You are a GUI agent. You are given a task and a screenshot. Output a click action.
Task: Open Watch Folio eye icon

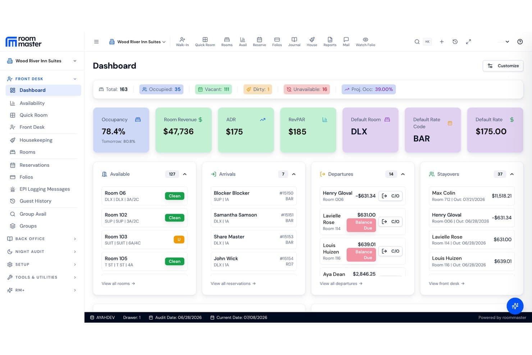(x=365, y=42)
